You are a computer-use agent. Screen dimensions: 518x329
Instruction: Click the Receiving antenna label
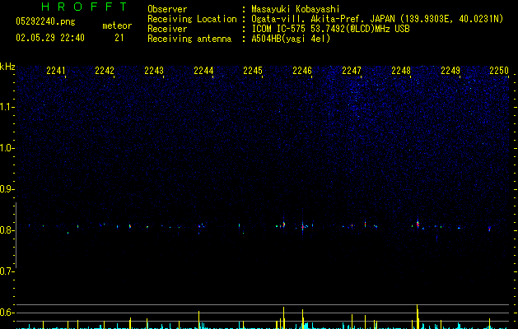click(x=189, y=39)
